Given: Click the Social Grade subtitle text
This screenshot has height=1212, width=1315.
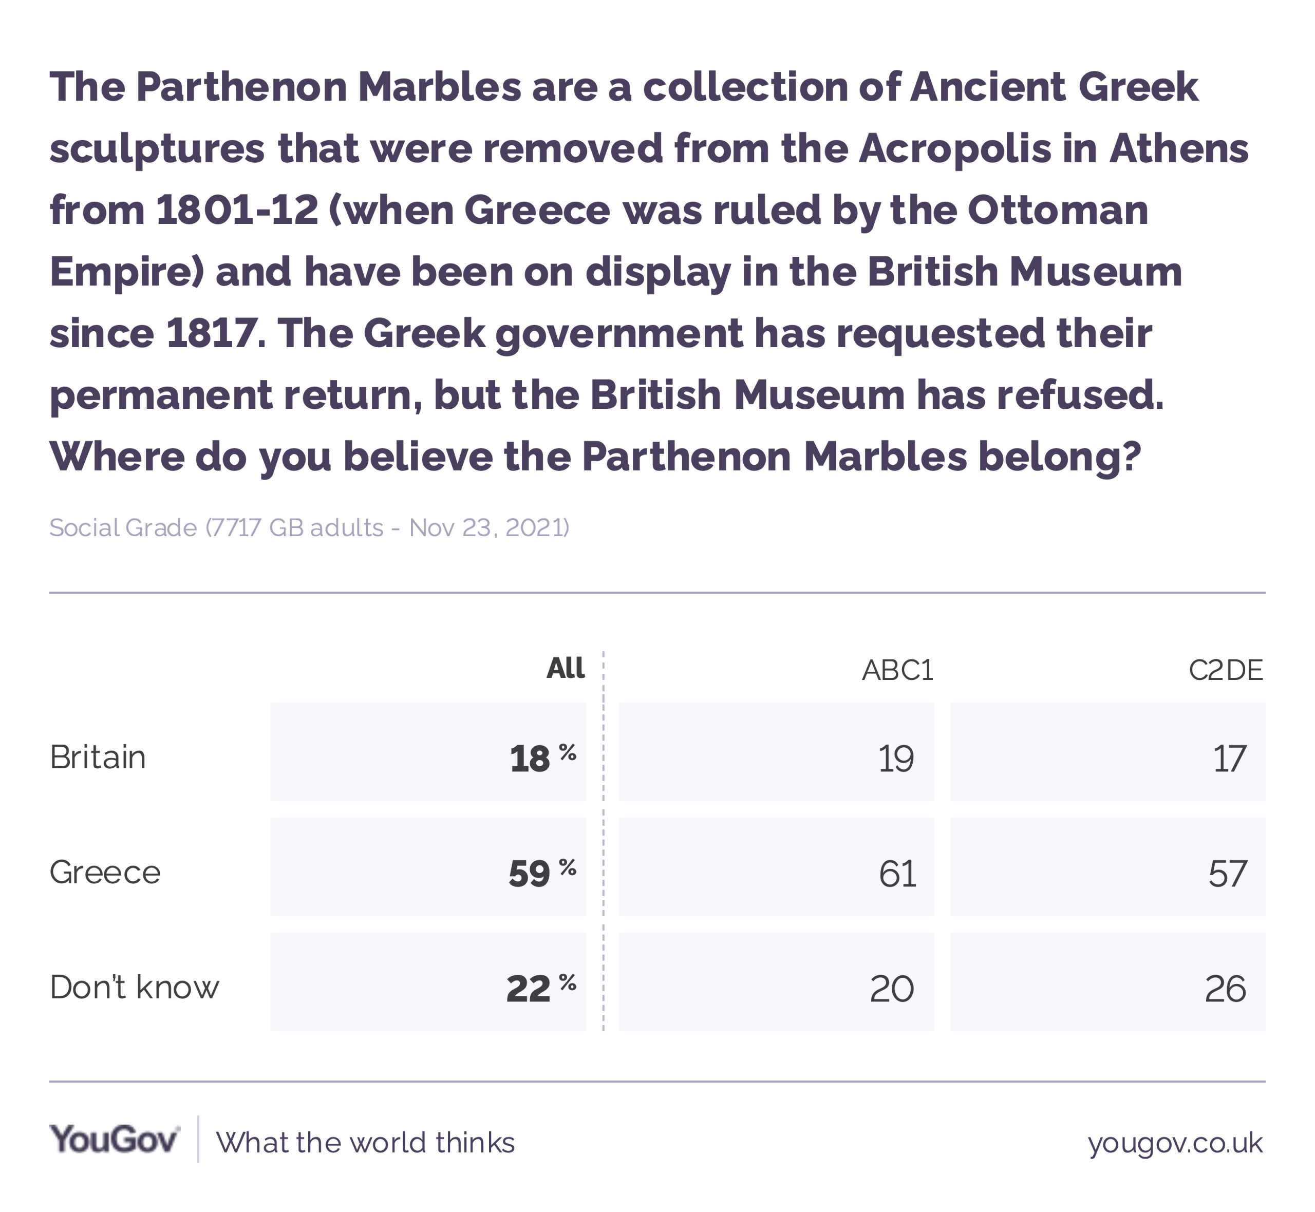Looking at the screenshot, I should pos(310,528).
